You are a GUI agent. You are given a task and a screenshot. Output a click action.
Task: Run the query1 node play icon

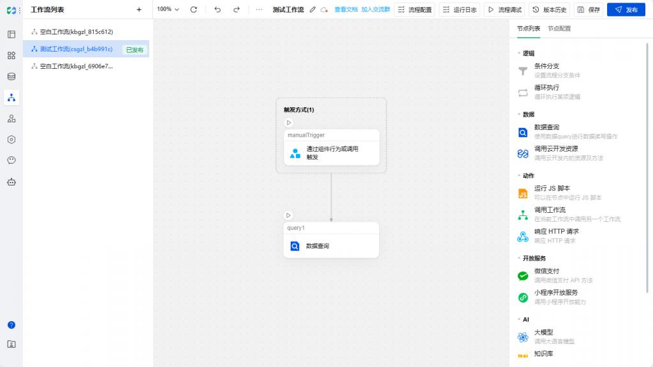288,215
